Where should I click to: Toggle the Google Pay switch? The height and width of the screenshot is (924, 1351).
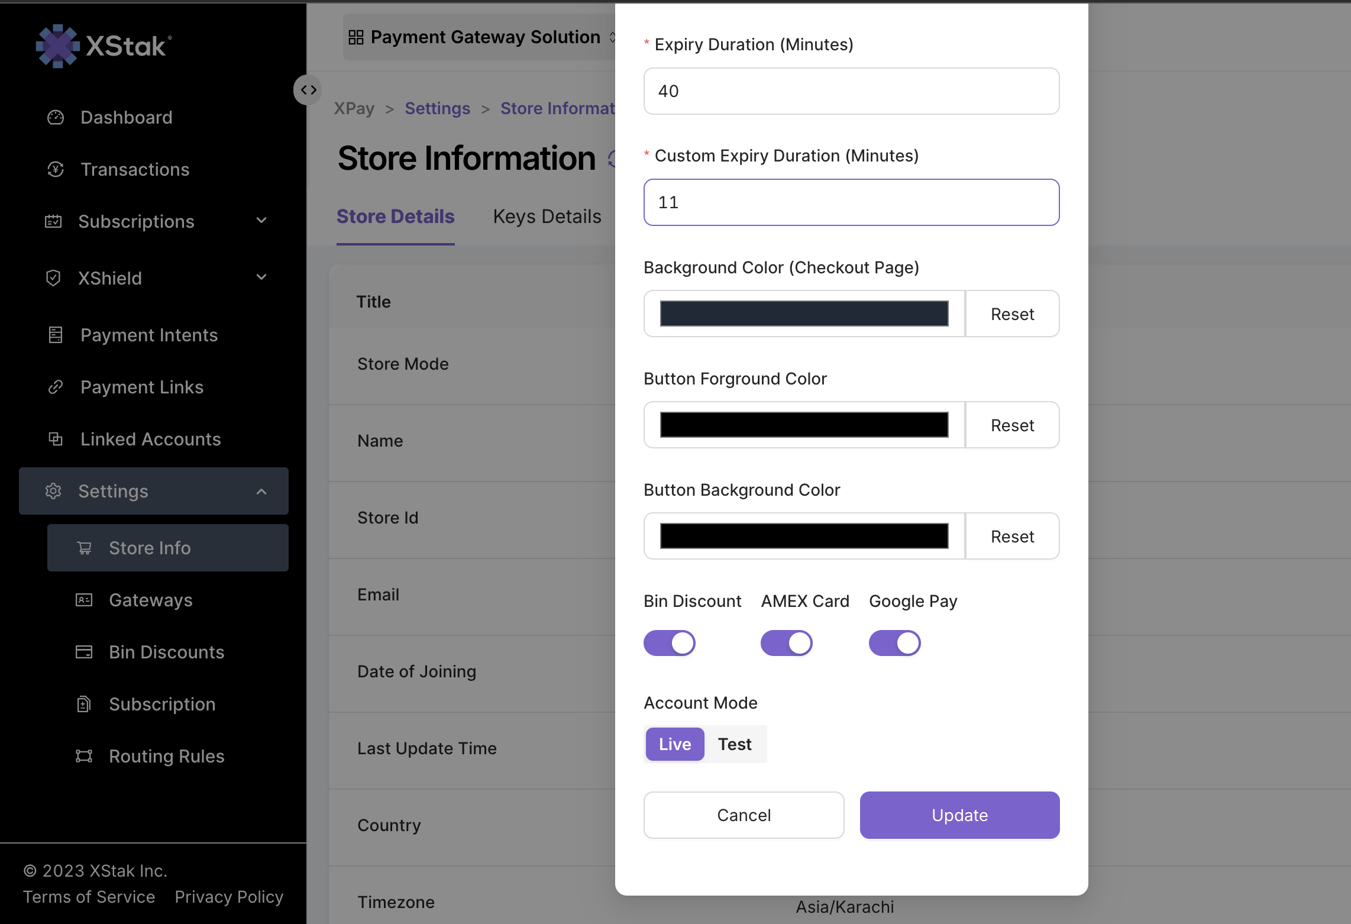[x=895, y=643]
